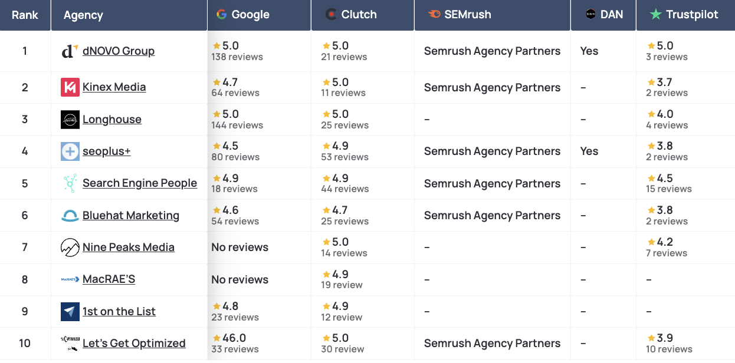Visit the Search Engine People link
This screenshot has width=735, height=363.
pos(140,183)
